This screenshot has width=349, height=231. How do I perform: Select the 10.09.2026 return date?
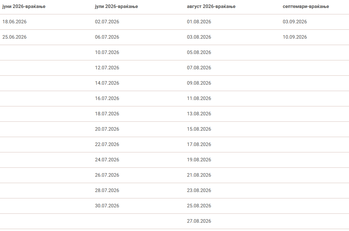click(295, 37)
